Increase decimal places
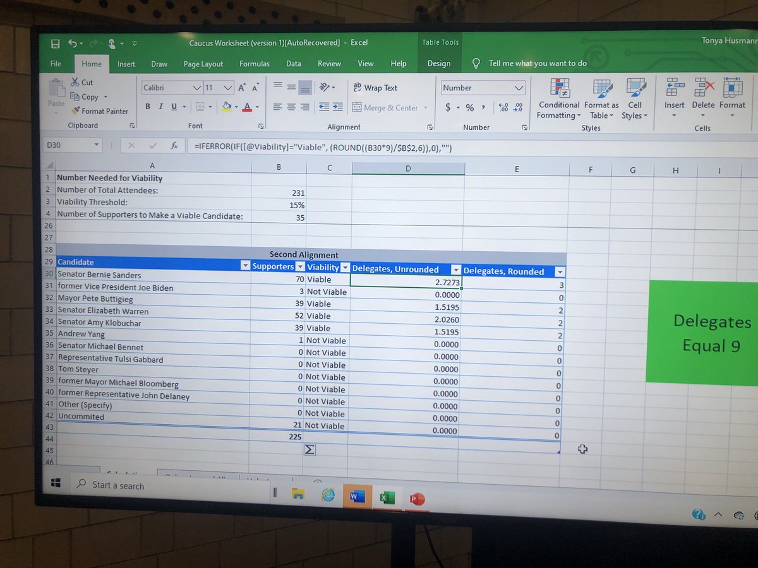The width and height of the screenshot is (758, 568). click(503, 108)
